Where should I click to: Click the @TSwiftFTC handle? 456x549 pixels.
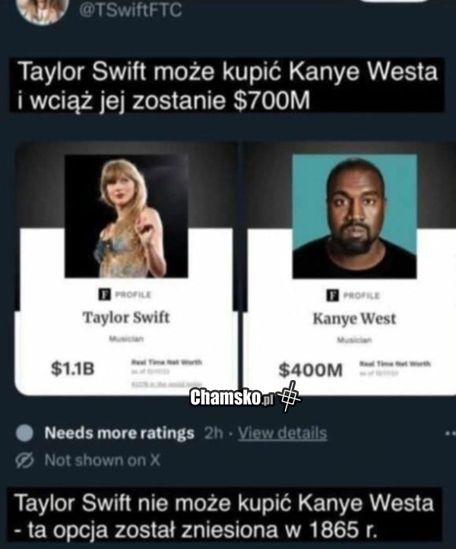click(x=131, y=9)
